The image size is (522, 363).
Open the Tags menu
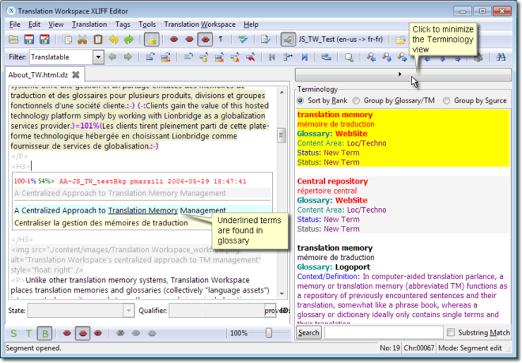(x=123, y=24)
